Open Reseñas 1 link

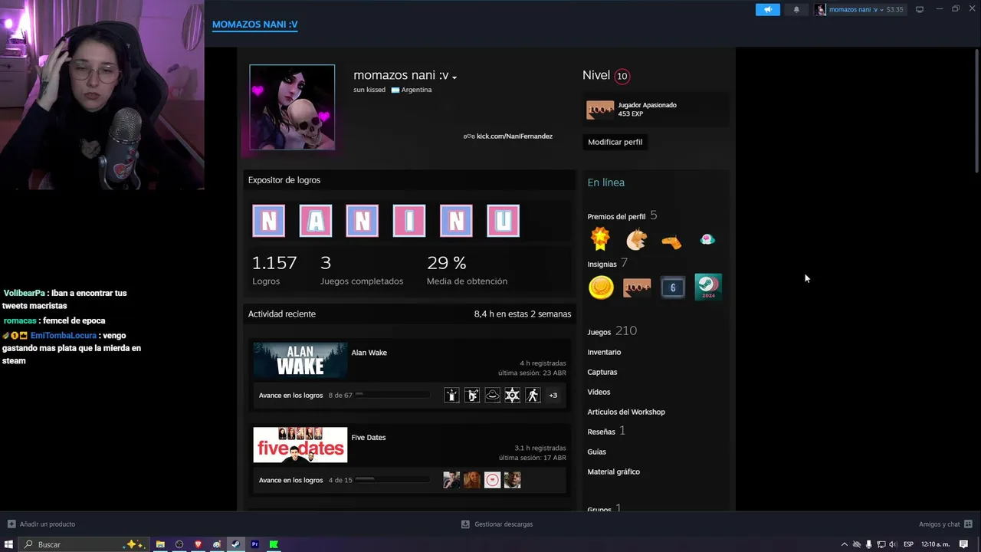click(606, 431)
